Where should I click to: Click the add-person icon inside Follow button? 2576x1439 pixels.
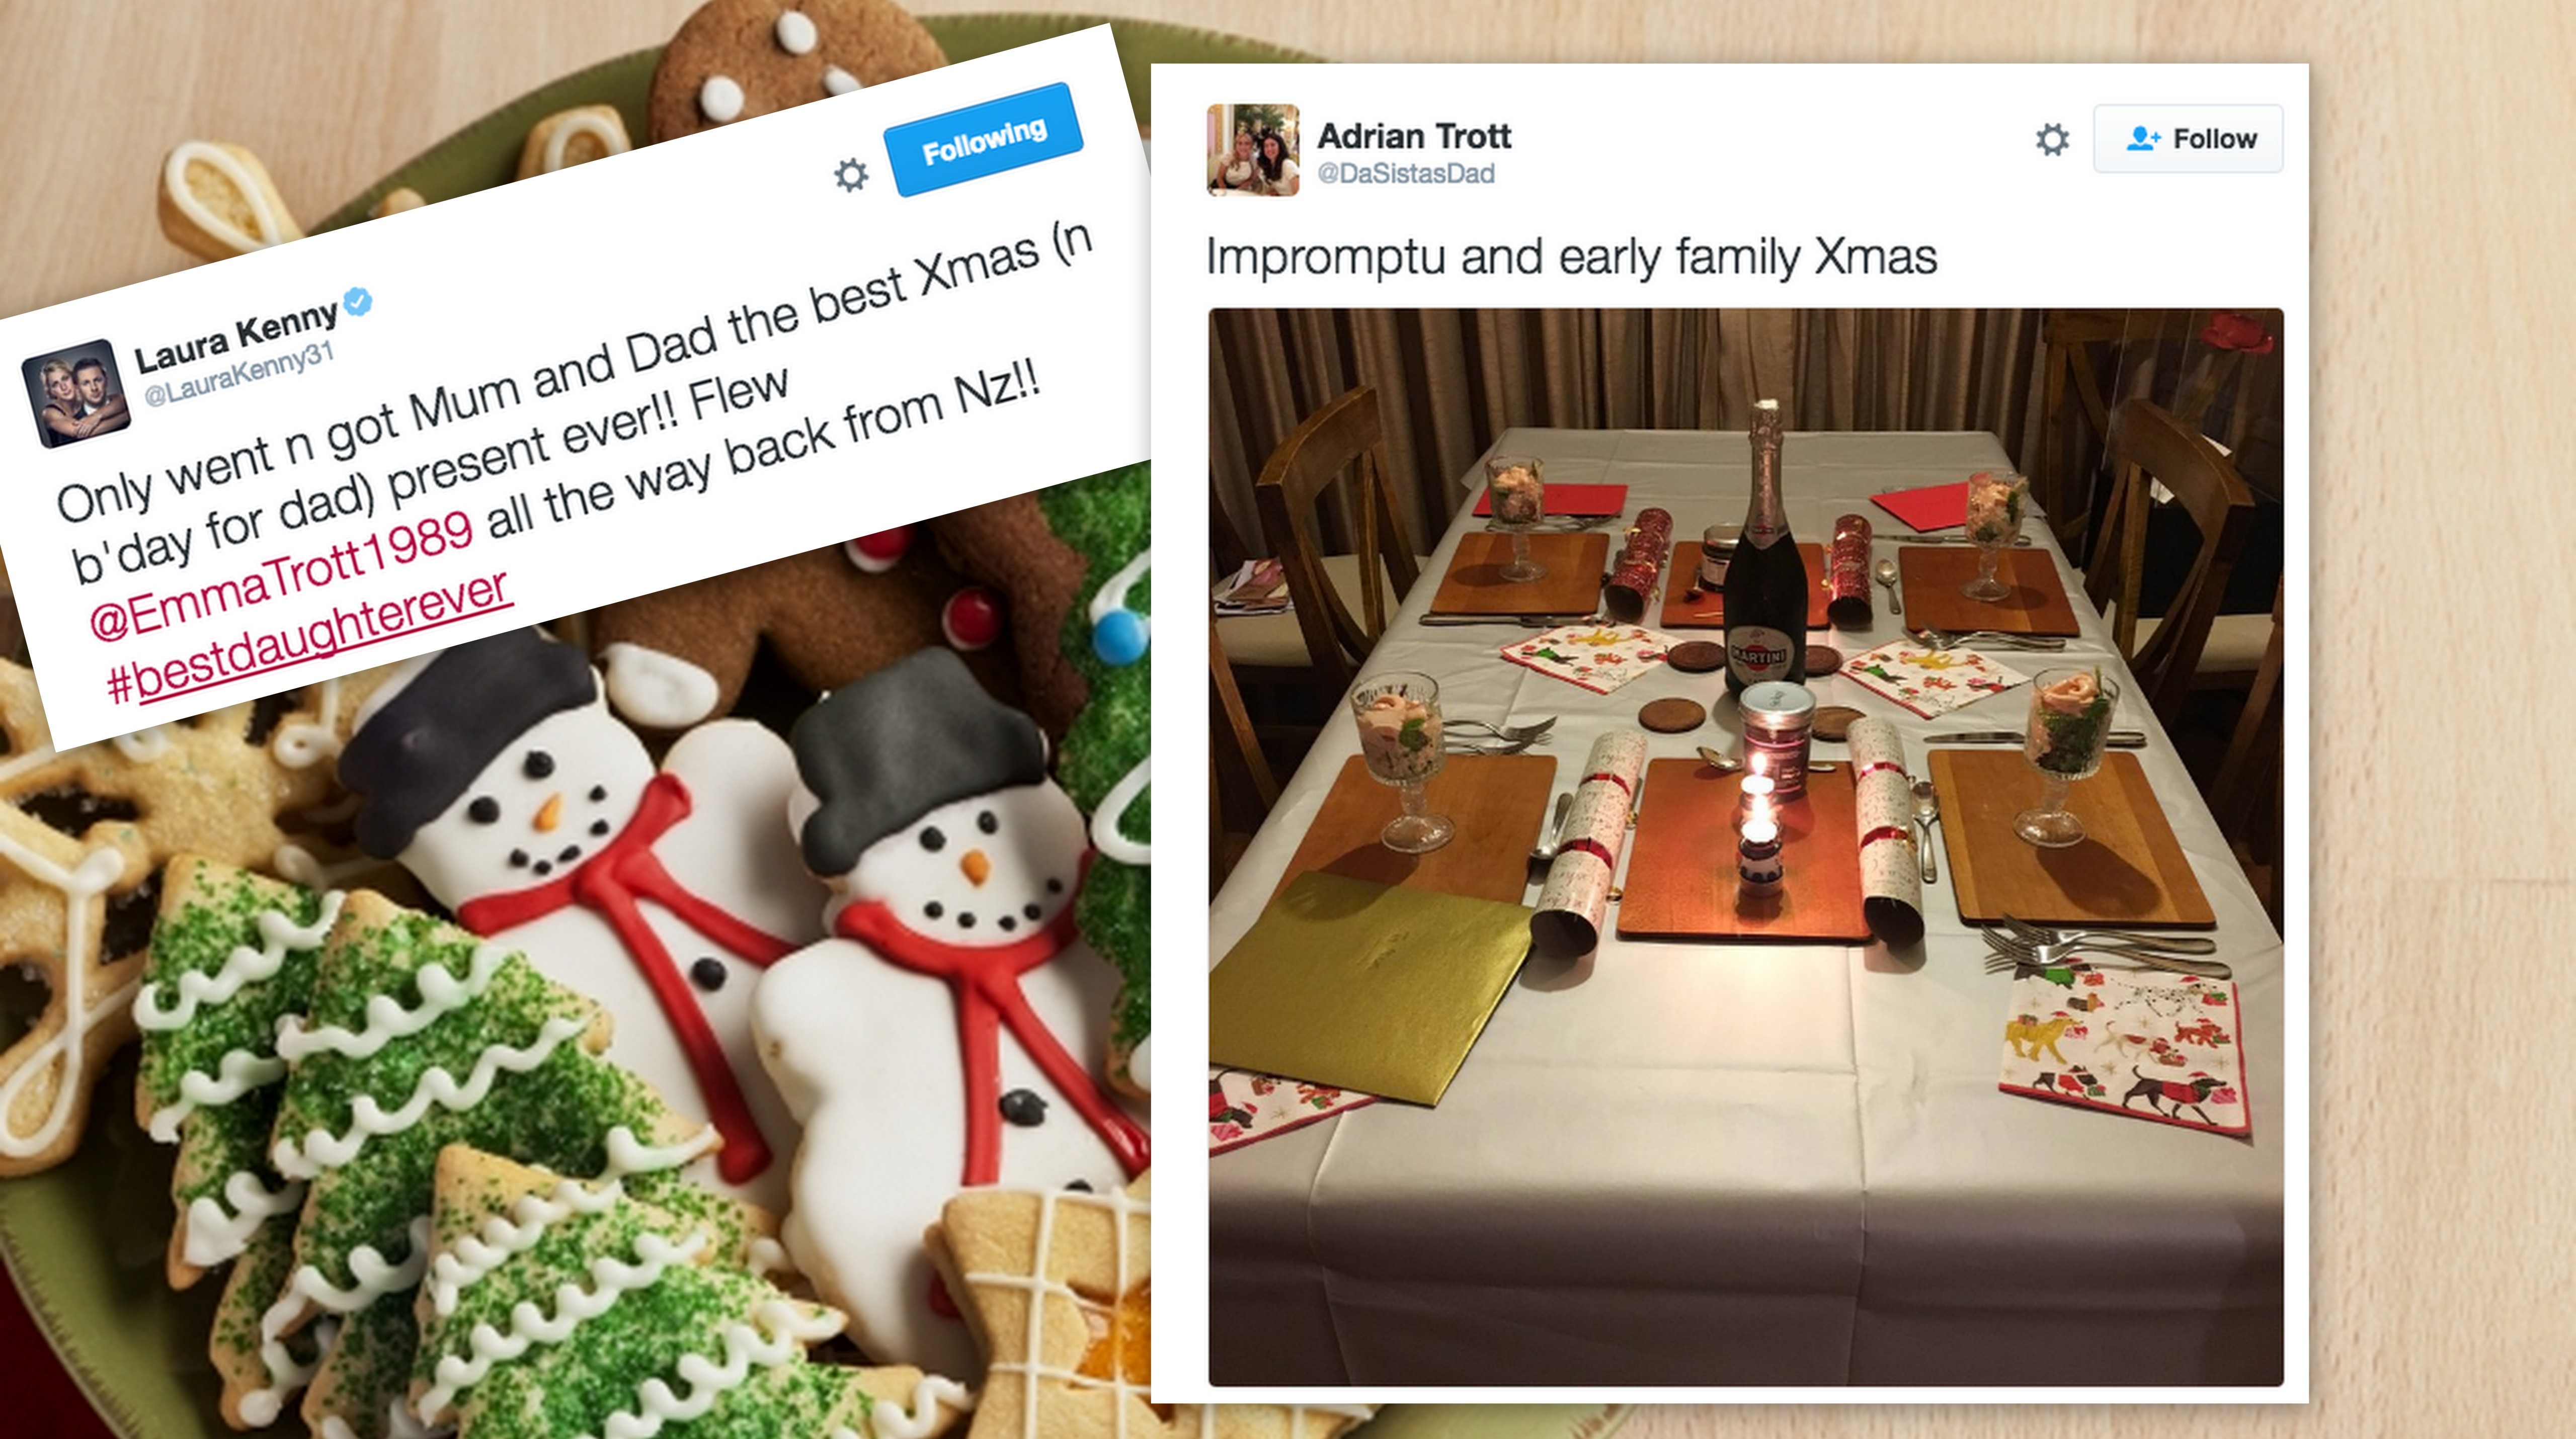pyautogui.click(x=2142, y=138)
